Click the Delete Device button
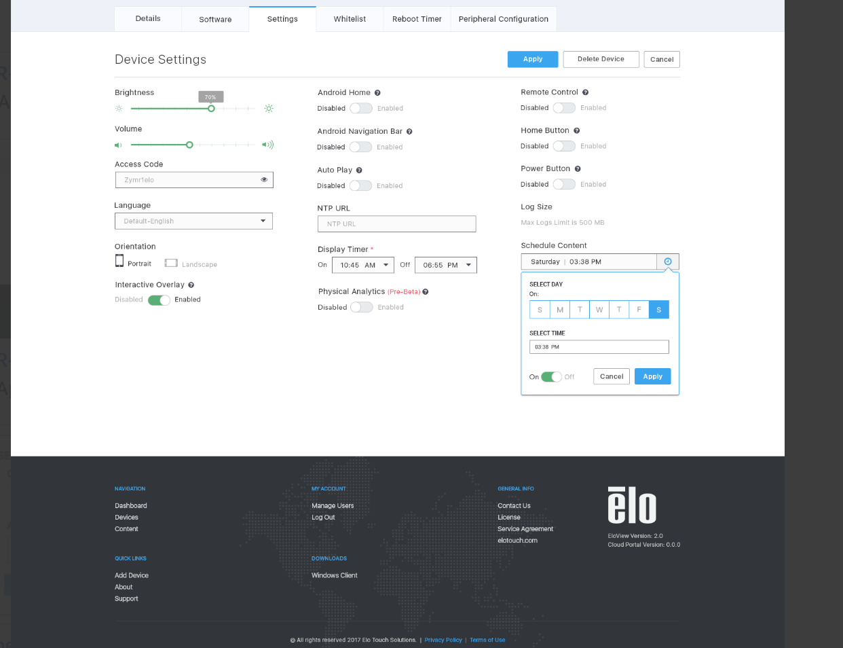Image resolution: width=843 pixels, height=648 pixels. tap(601, 59)
